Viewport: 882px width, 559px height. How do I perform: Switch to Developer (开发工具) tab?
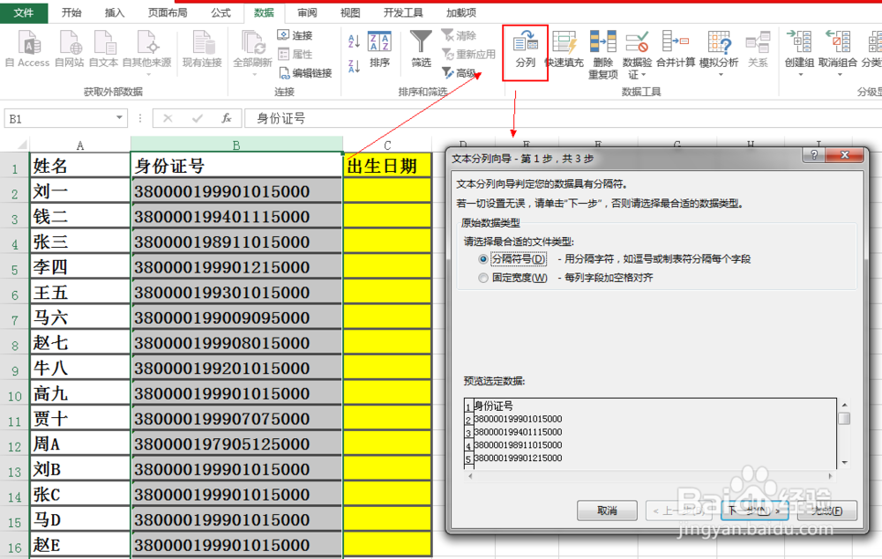click(403, 12)
